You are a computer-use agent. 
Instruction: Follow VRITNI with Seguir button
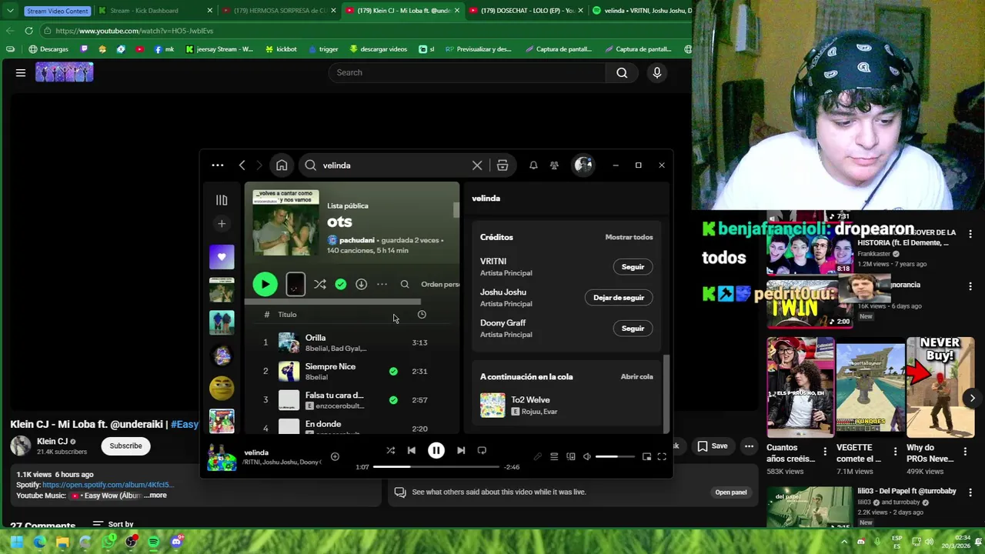pyautogui.click(x=633, y=267)
